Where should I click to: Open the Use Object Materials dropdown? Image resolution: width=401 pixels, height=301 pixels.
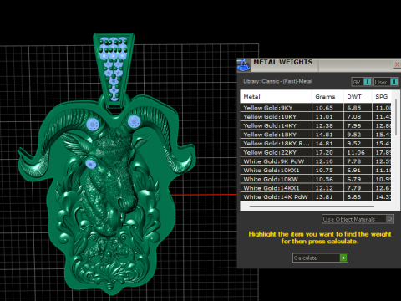[x=358, y=219]
